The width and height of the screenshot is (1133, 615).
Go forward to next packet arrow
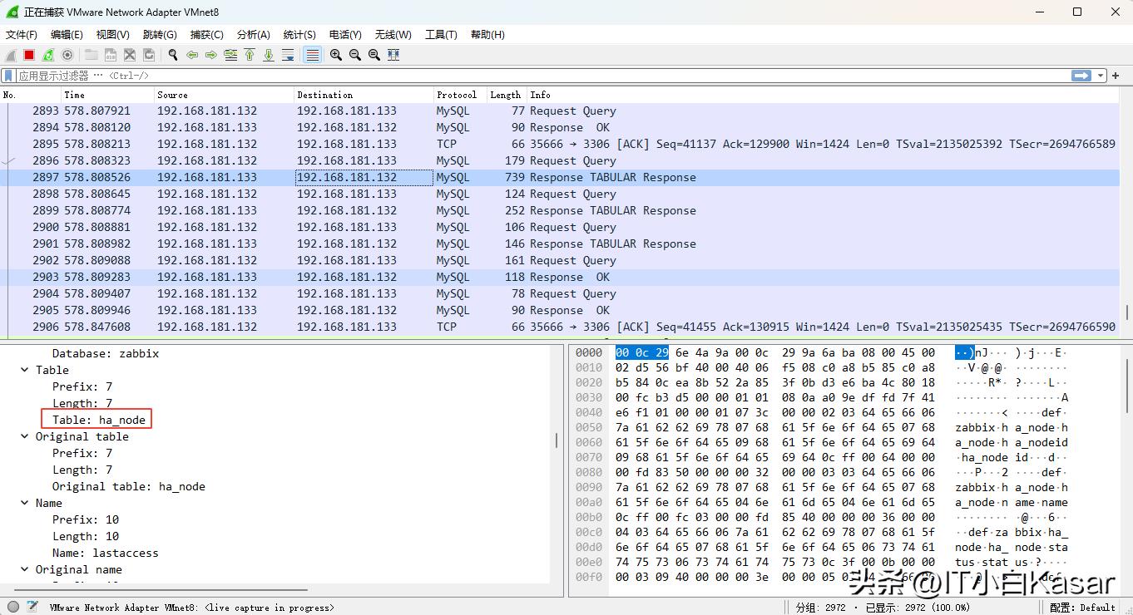[x=211, y=55]
